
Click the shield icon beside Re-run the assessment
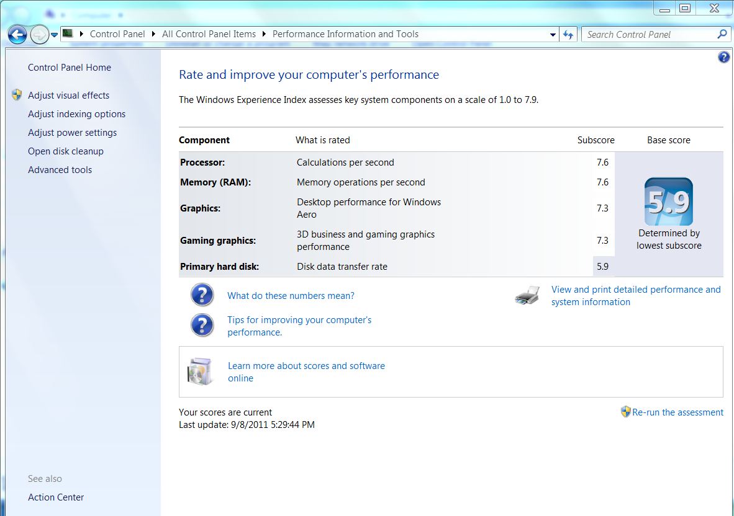tap(625, 412)
